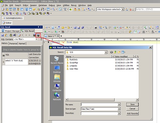This screenshot has width=160, height=123.
Task: Open a new Editor using the first toolbar icon
Action: tap(3, 9)
